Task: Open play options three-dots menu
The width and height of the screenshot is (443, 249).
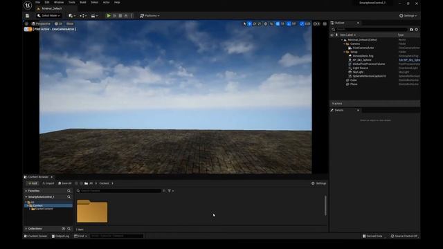Action: tap(132, 16)
